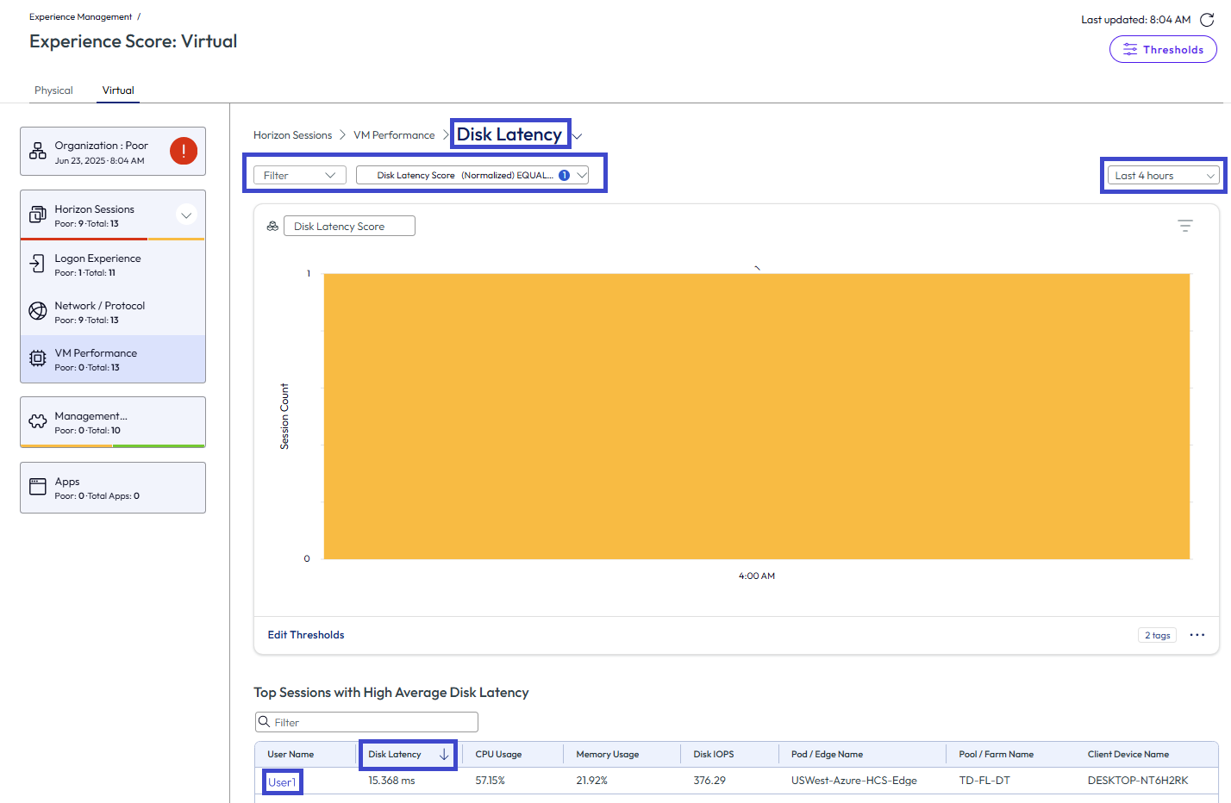
Task: Collapse the Horizon Sessions chevron
Action: (x=186, y=215)
